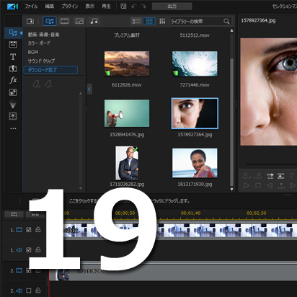Click timeline ruler at 00;02;30
The width and height of the screenshot is (297, 297).
(x=257, y=213)
